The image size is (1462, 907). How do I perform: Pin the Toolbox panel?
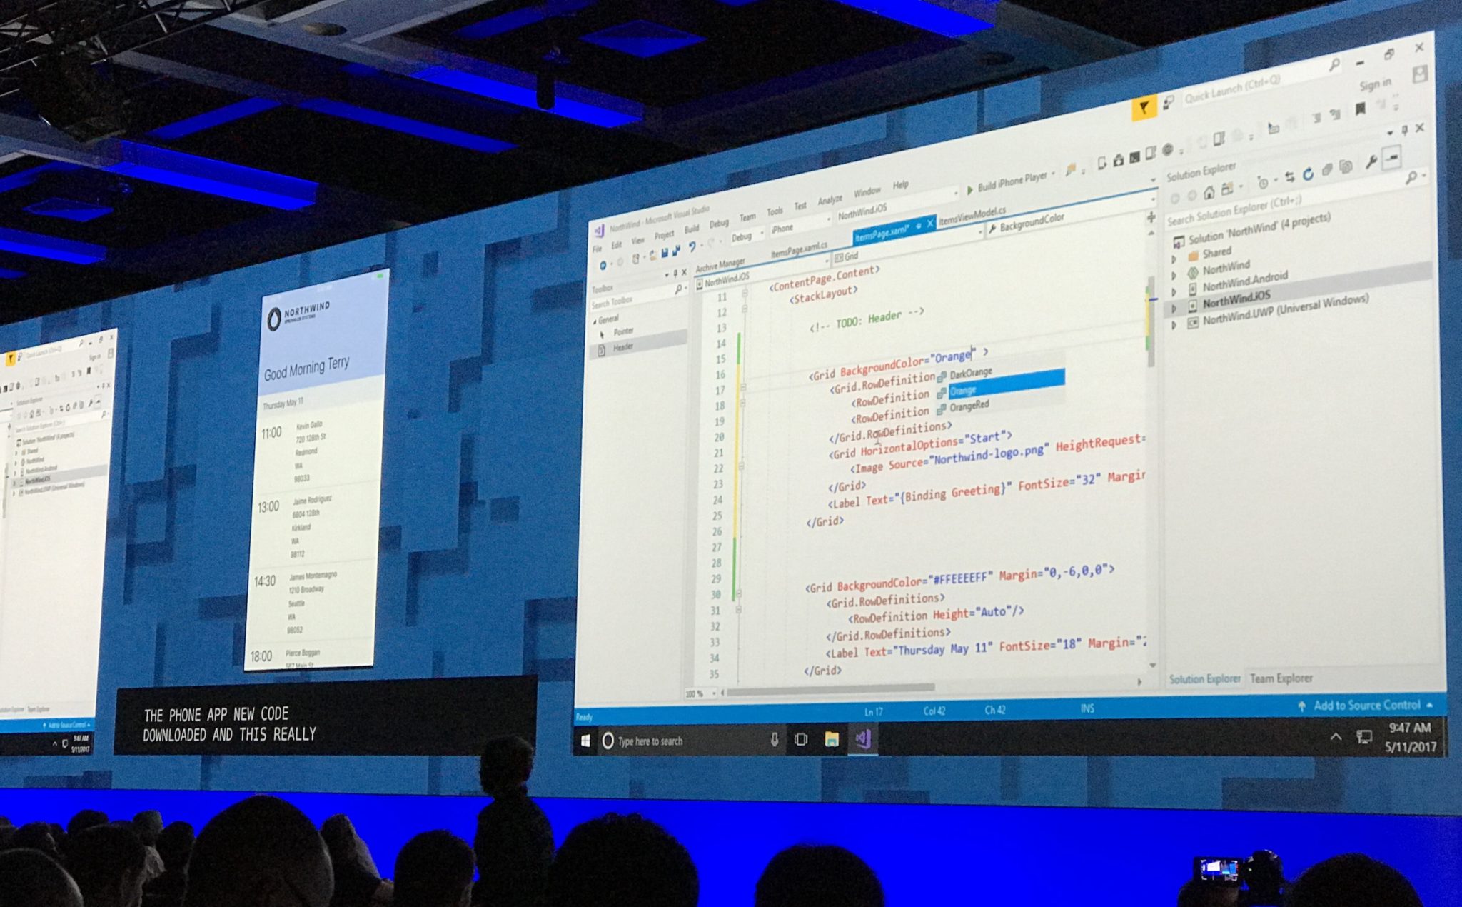coord(675,274)
